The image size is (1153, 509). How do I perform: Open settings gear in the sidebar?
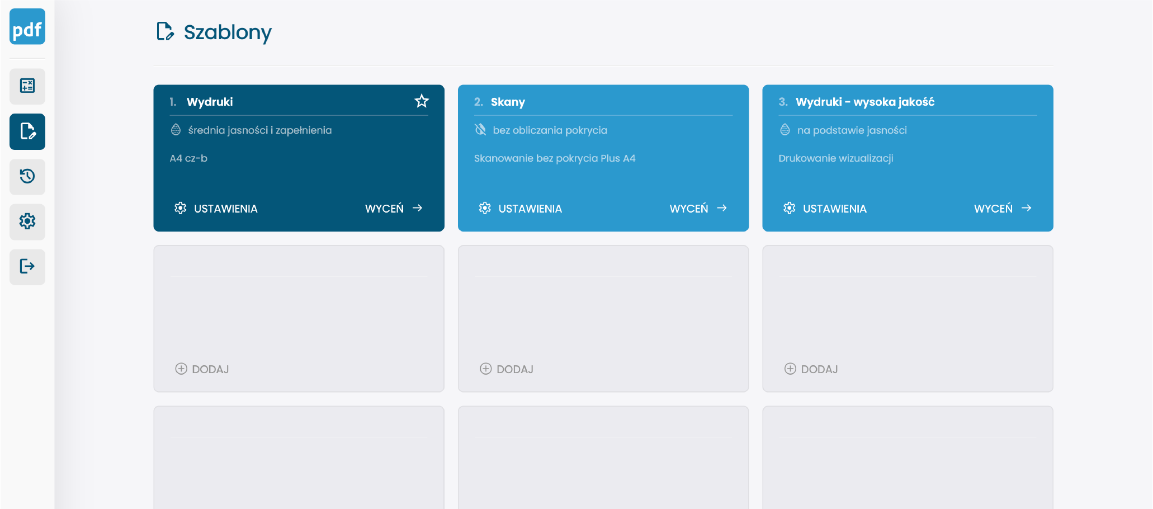[x=27, y=221]
